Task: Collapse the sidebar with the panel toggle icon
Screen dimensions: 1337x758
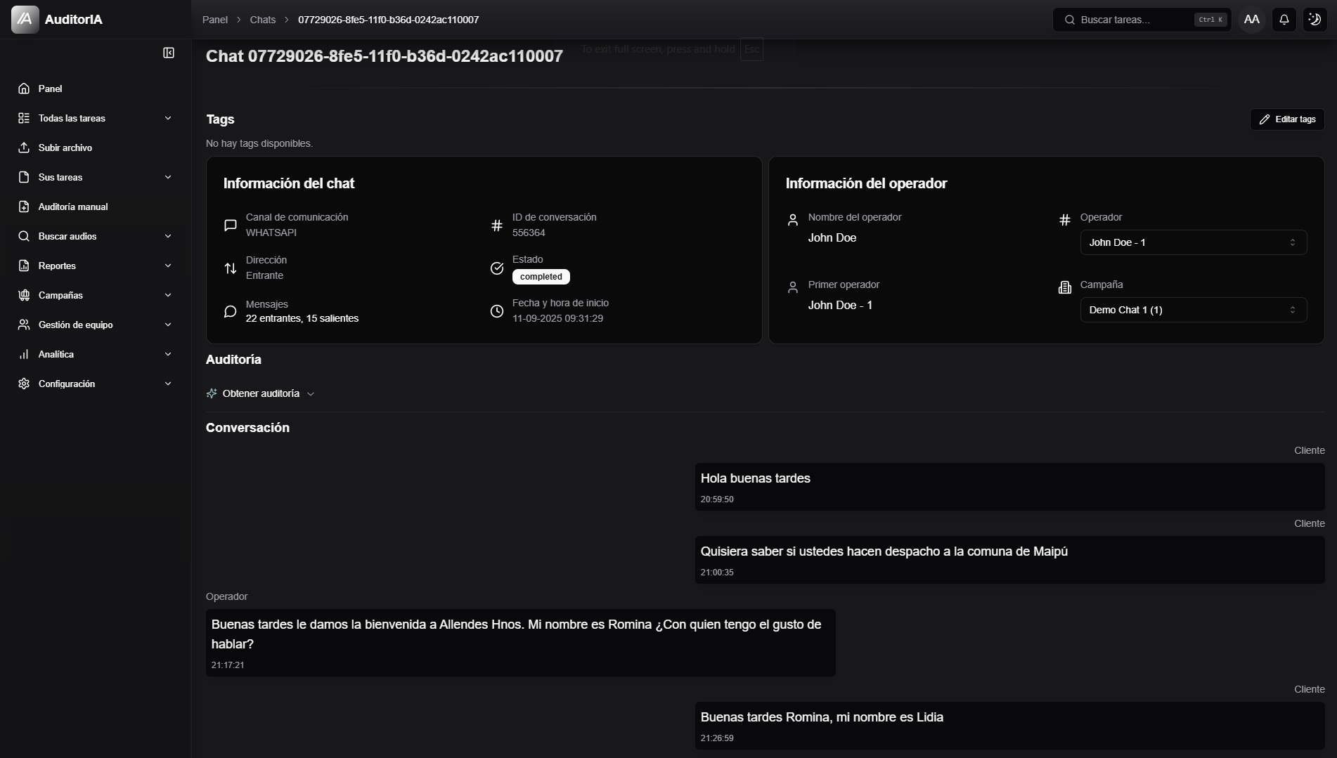Action: point(169,53)
